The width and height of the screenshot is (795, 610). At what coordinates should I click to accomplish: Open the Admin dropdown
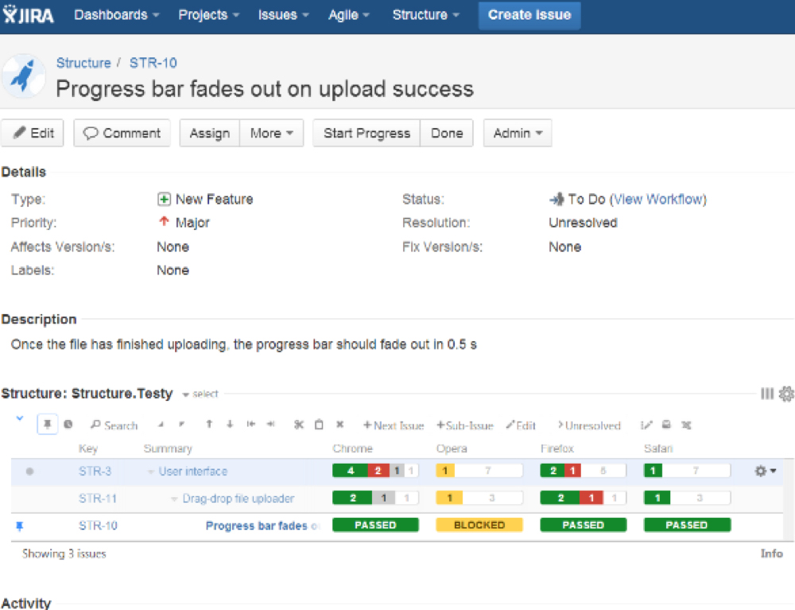(518, 133)
